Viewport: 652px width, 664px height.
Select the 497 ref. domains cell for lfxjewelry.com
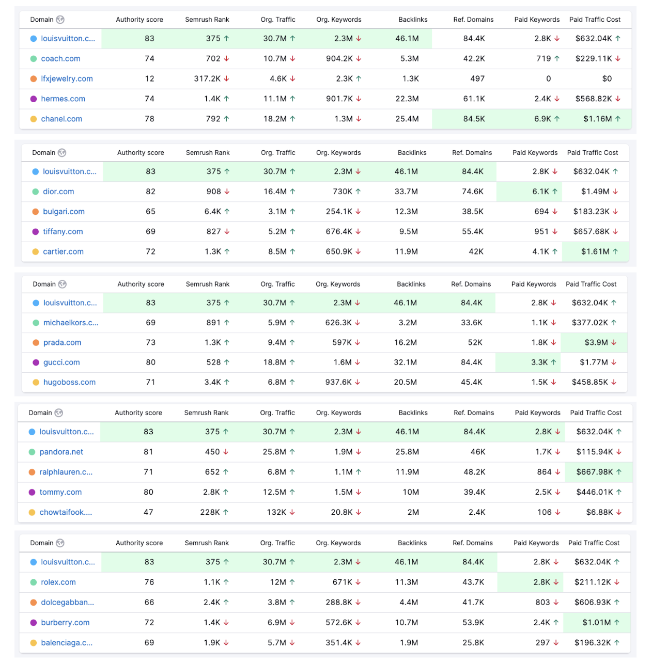(477, 79)
